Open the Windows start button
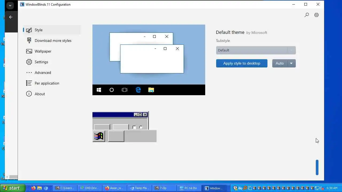This screenshot has height=192, width=342. 13,188
